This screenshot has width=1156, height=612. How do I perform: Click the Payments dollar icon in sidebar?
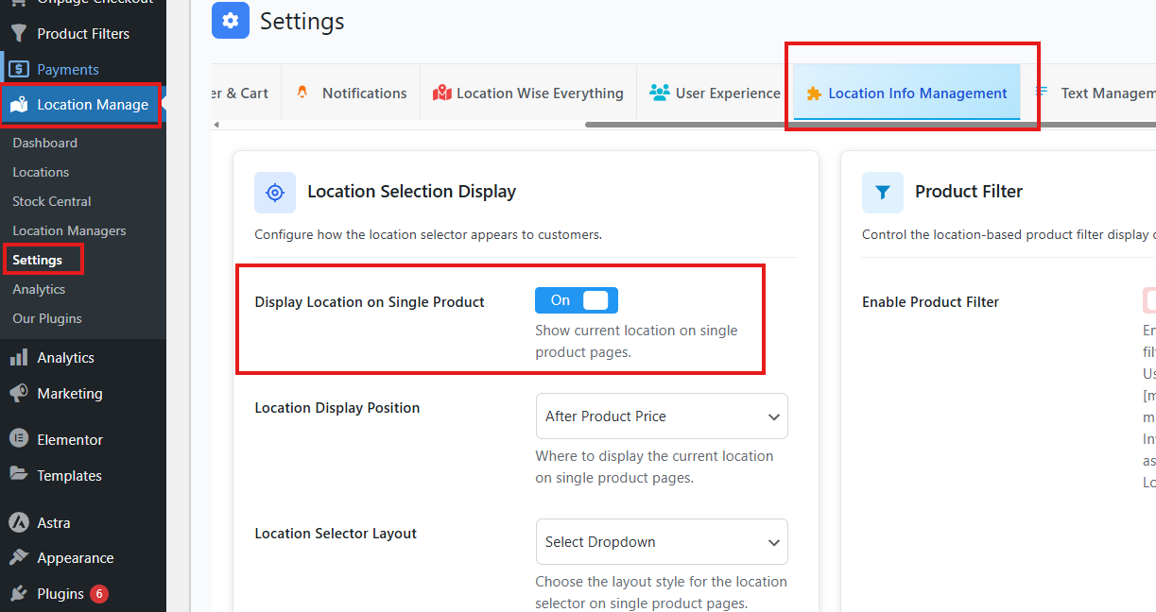point(19,69)
